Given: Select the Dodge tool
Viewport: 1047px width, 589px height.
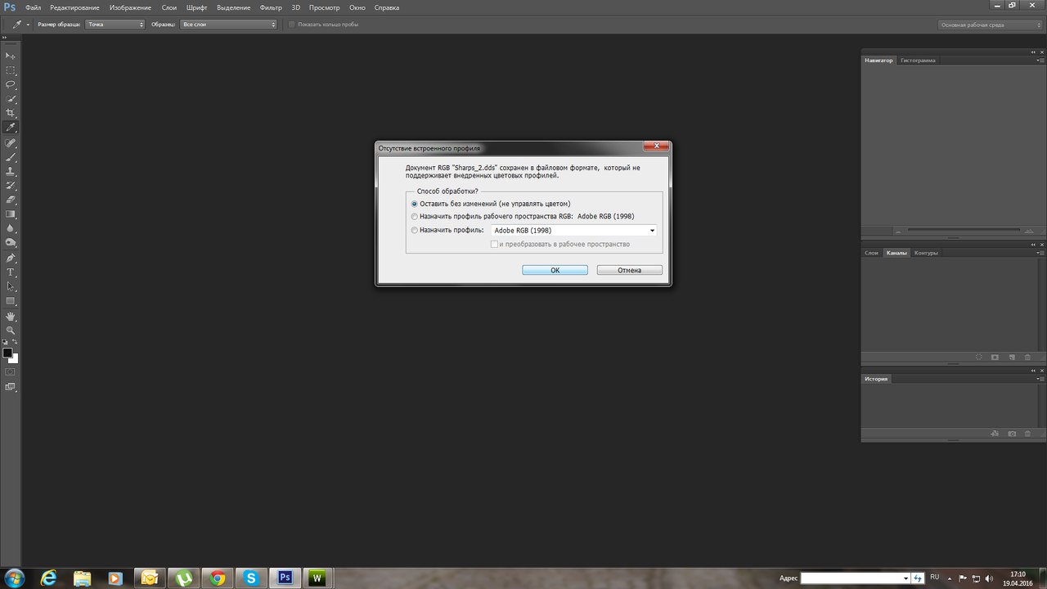Looking at the screenshot, I should coord(11,243).
